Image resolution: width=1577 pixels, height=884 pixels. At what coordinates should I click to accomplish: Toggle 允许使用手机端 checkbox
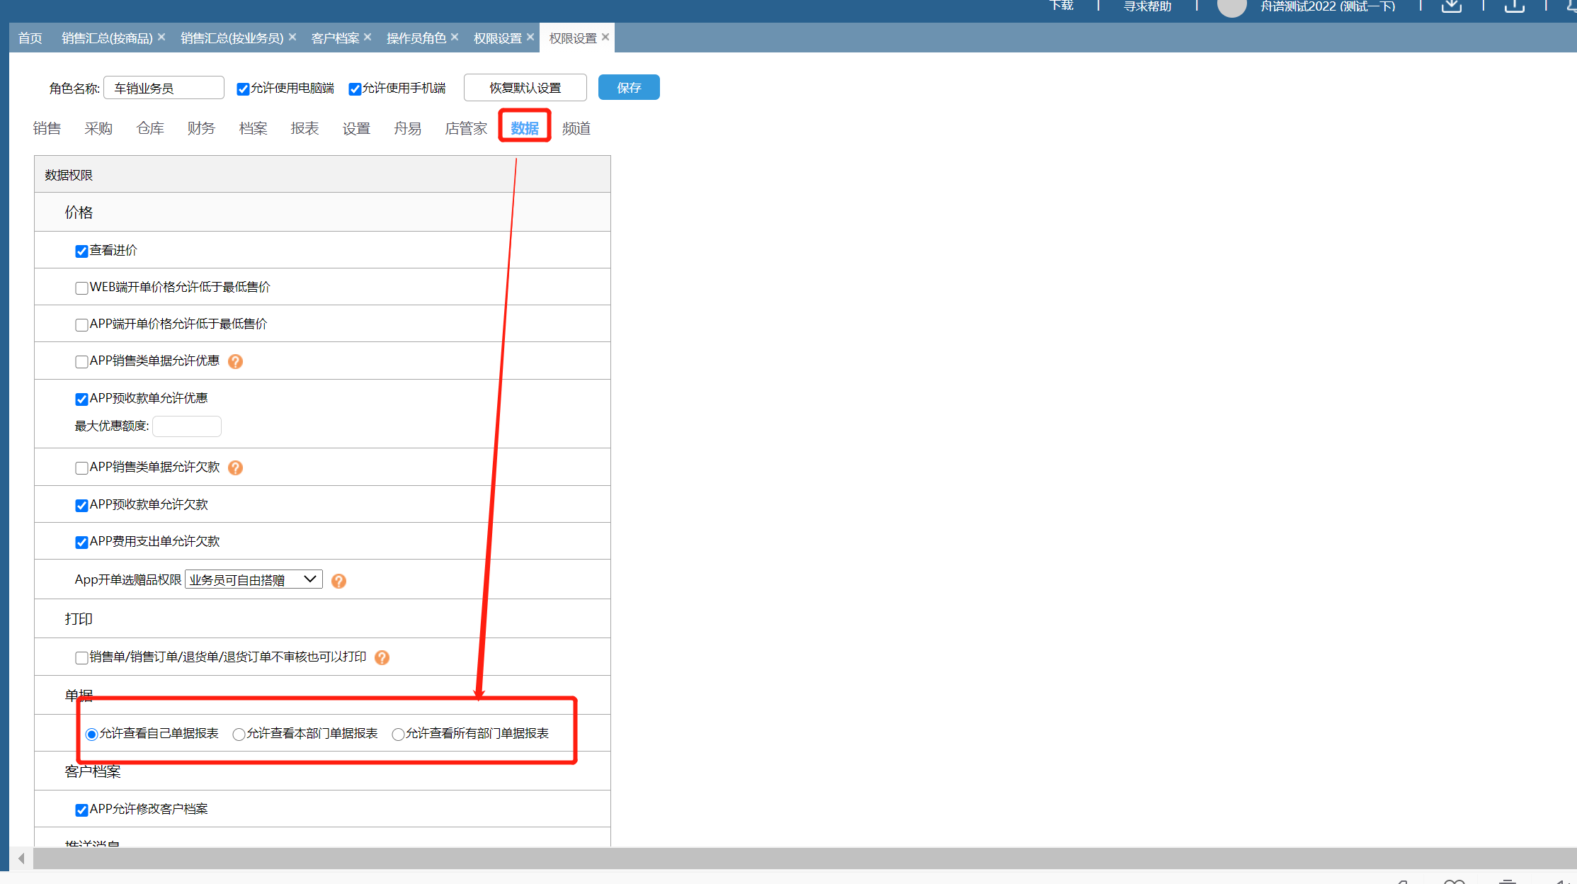[x=355, y=89]
